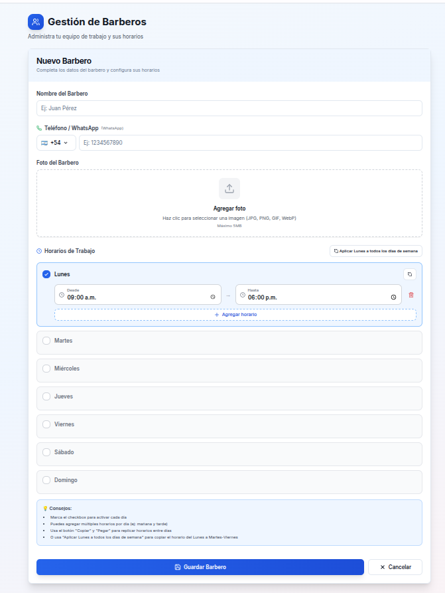Click the clock icon beside Horarios de Trabajo
445x593 pixels.
pos(39,251)
